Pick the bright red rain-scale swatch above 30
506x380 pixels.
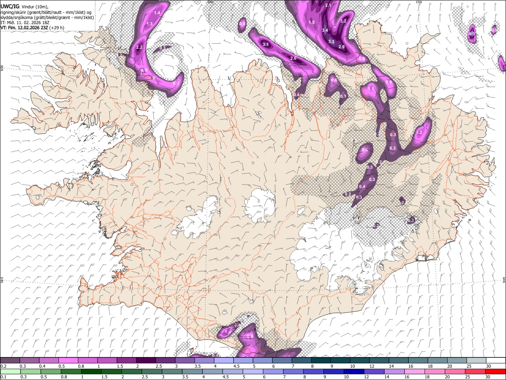[x=495, y=371]
